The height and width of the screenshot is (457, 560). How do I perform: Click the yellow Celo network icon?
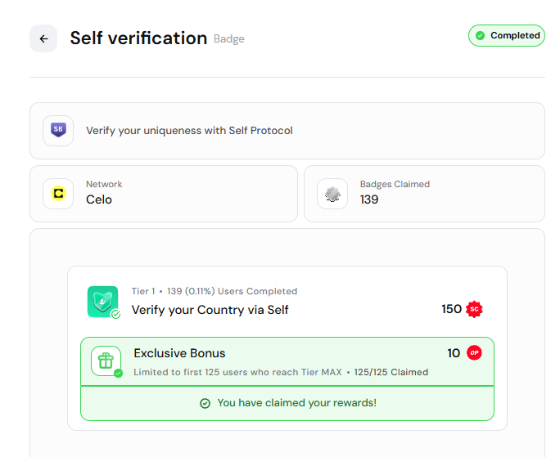(x=58, y=194)
